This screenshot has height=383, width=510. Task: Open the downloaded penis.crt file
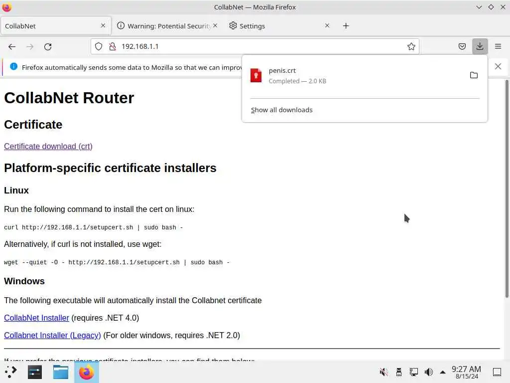tap(355, 76)
